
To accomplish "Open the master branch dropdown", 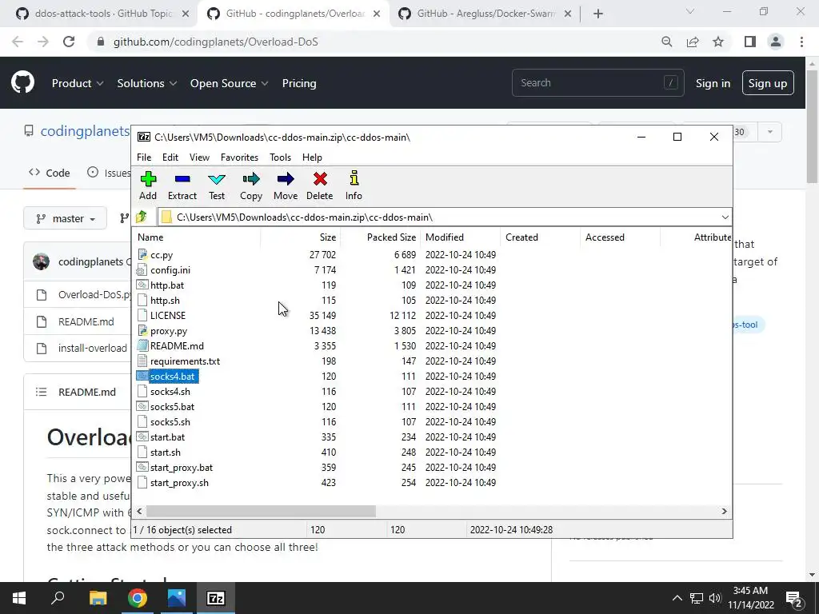I will pyautogui.click(x=66, y=218).
